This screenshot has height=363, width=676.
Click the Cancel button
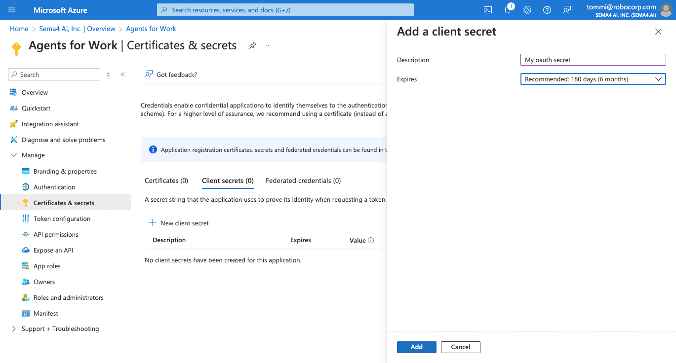point(460,347)
